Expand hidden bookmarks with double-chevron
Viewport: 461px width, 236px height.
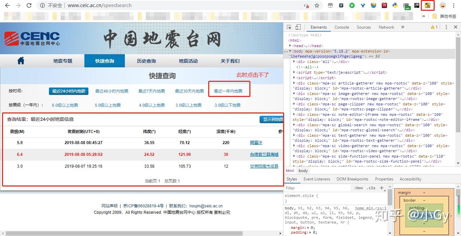click(424, 16)
